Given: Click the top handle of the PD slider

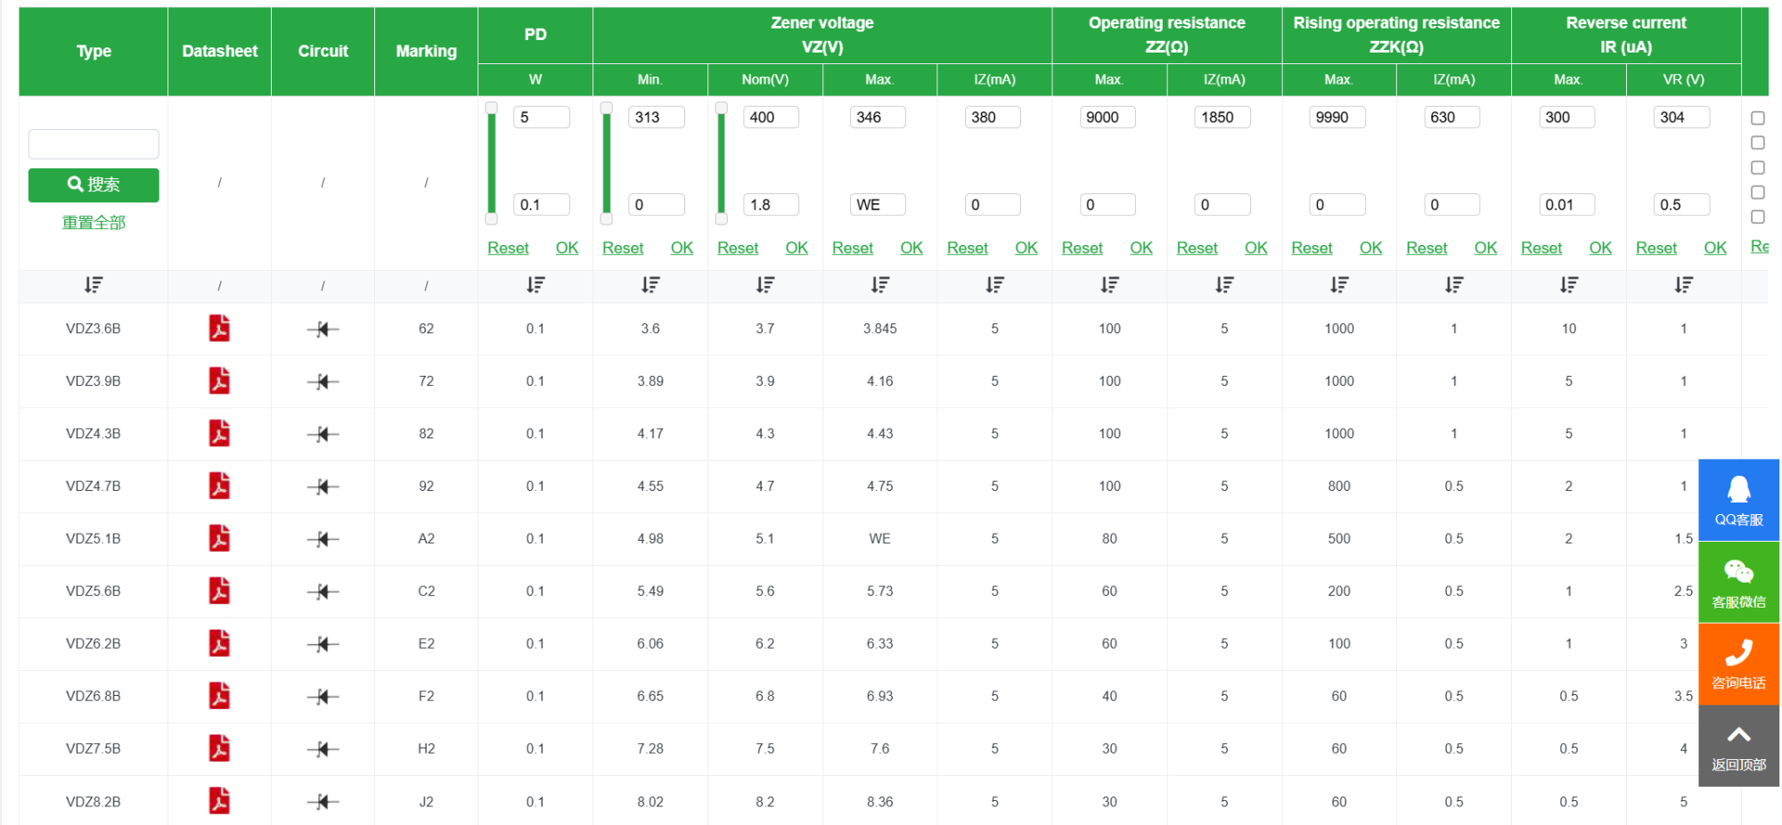Looking at the screenshot, I should click(x=491, y=108).
